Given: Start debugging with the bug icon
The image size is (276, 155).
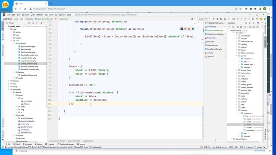Looking at the screenshot, I should 217,19.
